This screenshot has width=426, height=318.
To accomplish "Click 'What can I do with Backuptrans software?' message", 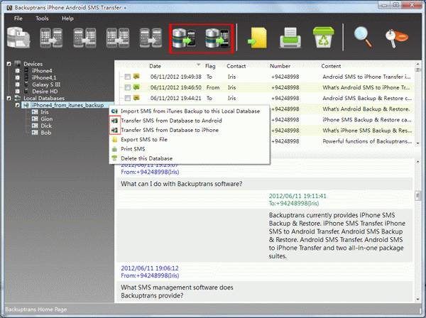I will (x=182, y=184).
